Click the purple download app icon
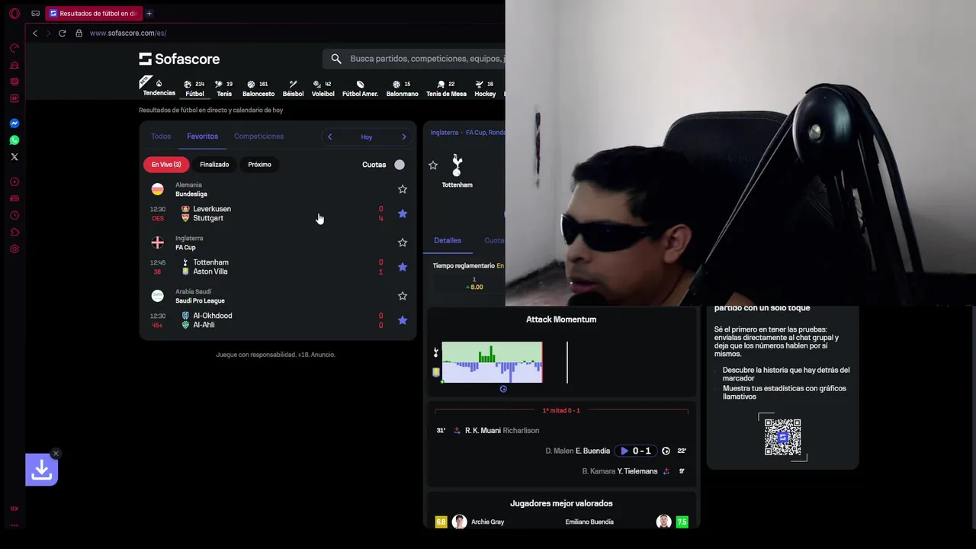Screen dimensions: 976x549 41,470
